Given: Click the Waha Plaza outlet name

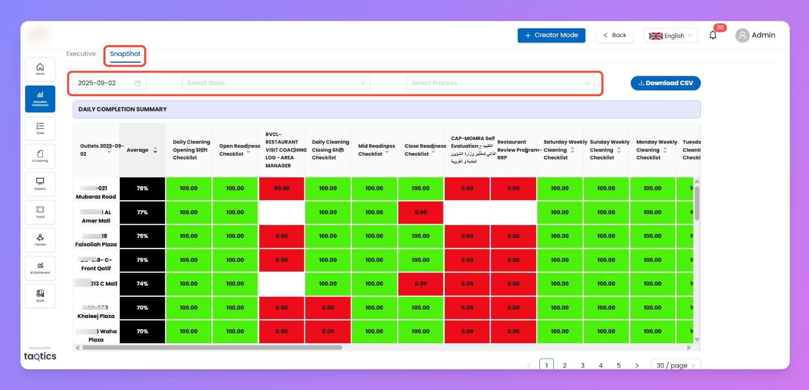Looking at the screenshot, I should pos(102,335).
